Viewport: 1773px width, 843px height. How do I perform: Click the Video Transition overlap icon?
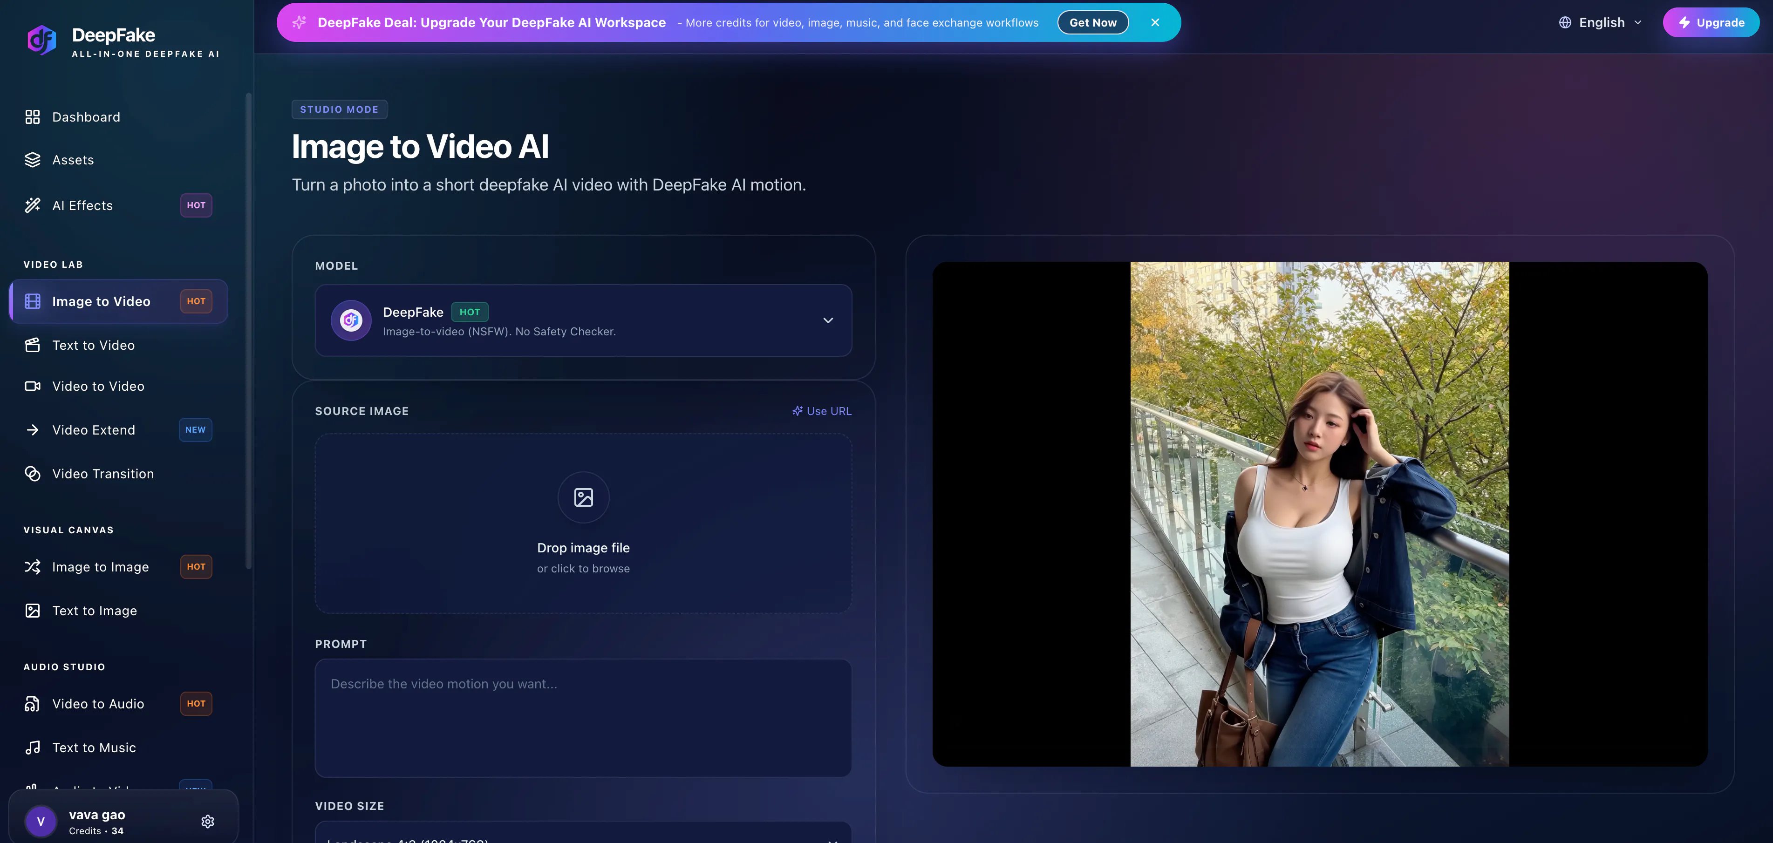click(x=32, y=474)
